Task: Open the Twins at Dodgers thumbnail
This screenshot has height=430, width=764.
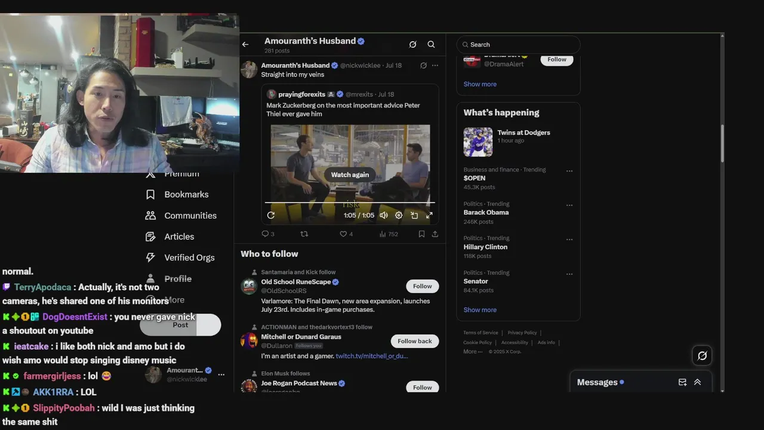Action: (478, 142)
